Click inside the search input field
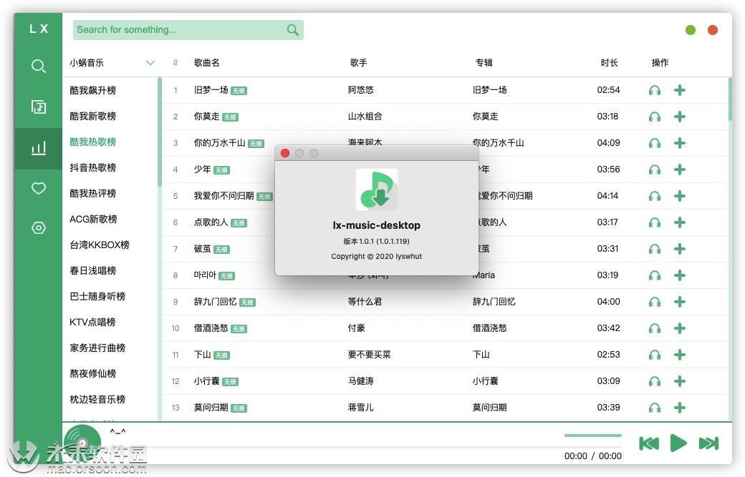Viewport: 745px width, 477px height. click(x=179, y=30)
